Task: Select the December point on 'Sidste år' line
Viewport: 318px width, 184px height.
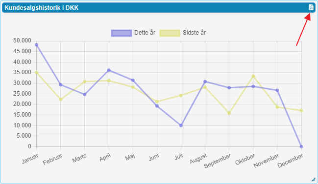Action: pyautogui.click(x=301, y=110)
